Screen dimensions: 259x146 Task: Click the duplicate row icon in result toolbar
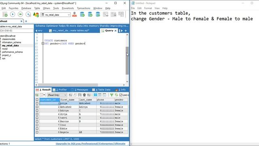point(75,95)
